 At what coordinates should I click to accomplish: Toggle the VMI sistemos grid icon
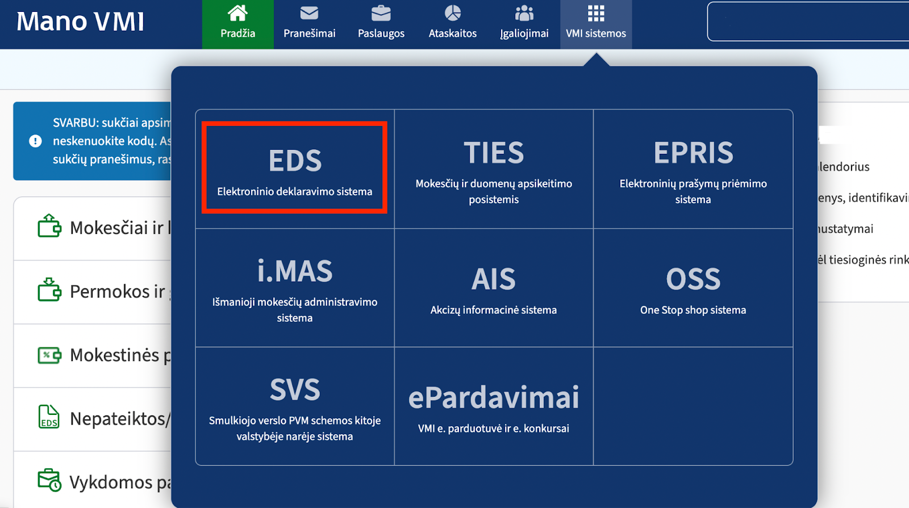click(595, 13)
